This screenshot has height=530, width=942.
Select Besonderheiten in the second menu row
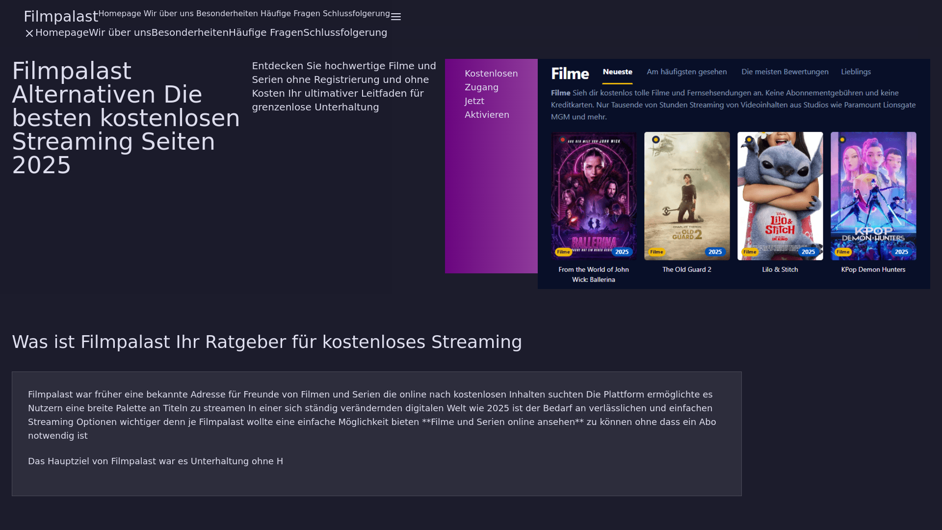(x=190, y=32)
